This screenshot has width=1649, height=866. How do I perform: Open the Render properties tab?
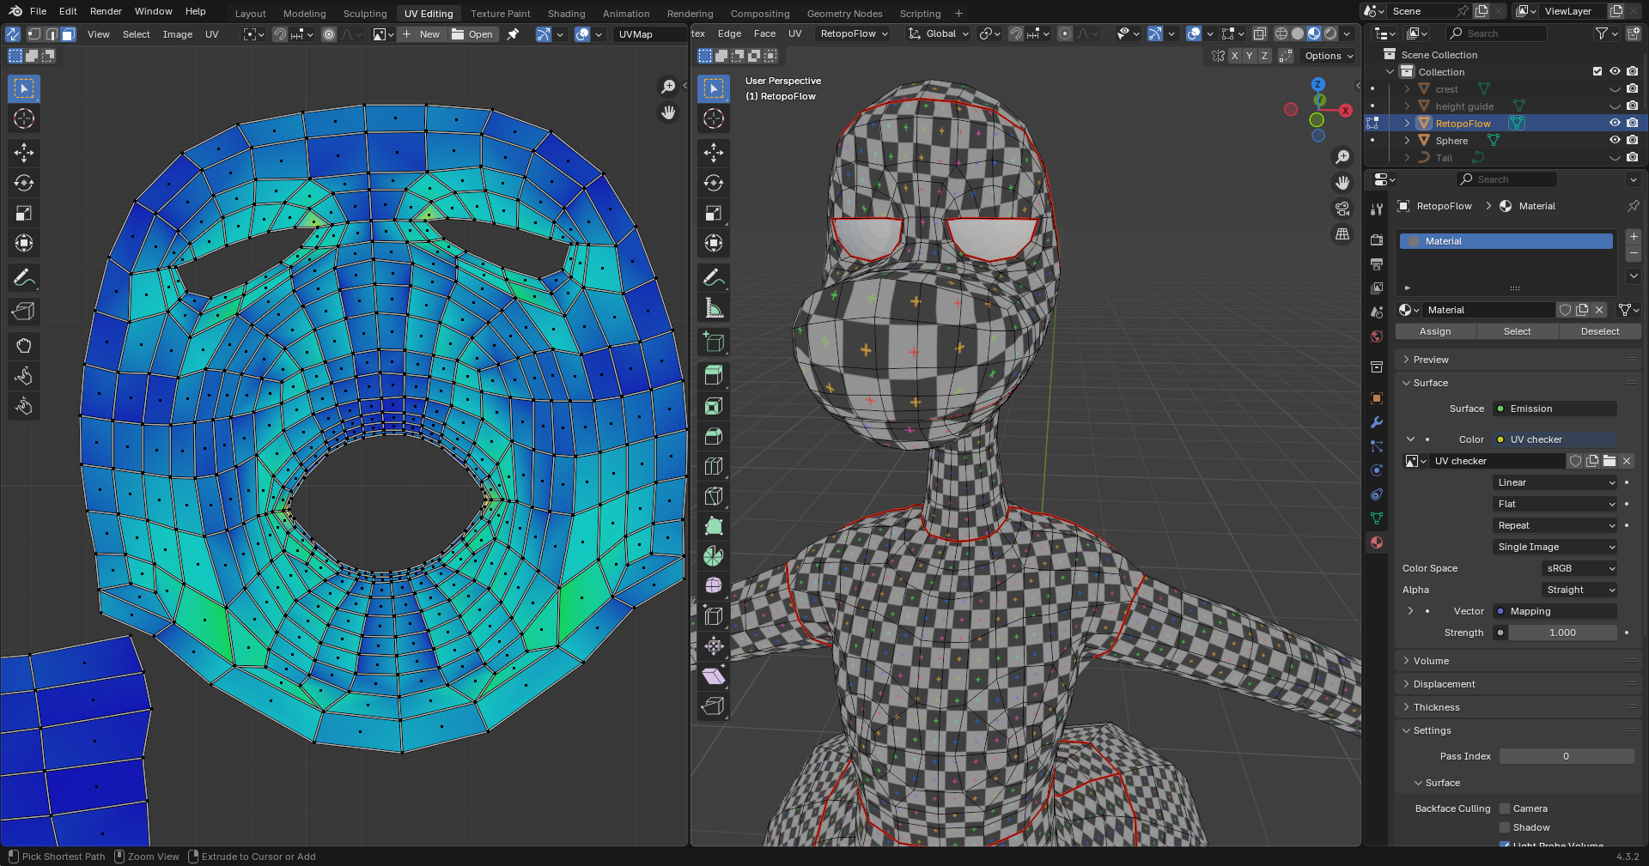pos(1377,239)
